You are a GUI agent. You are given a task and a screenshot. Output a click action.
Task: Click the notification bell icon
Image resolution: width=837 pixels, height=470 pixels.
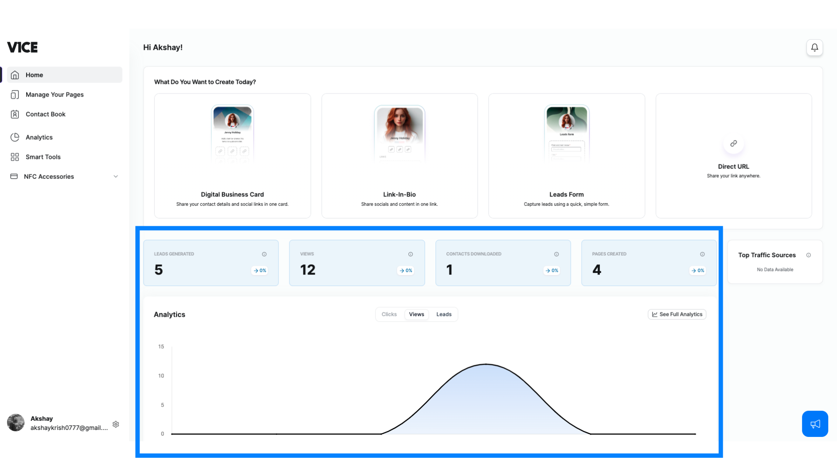(x=815, y=47)
